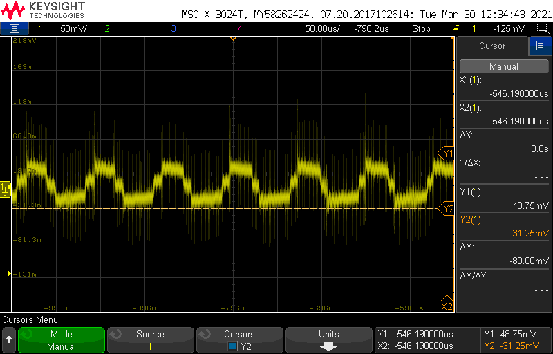This screenshot has height=354, width=553.
Task: Click the bottom Y1: 48.75mV readout
Action: (510, 334)
